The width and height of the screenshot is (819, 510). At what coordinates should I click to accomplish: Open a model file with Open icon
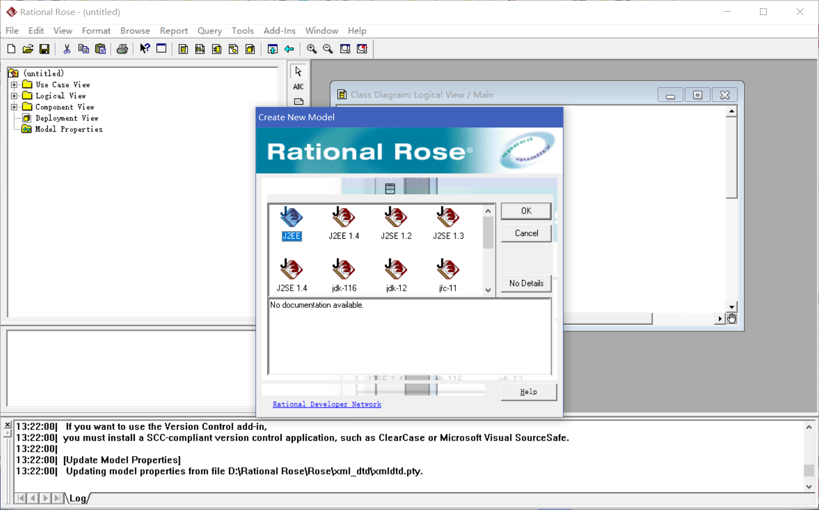[28, 49]
